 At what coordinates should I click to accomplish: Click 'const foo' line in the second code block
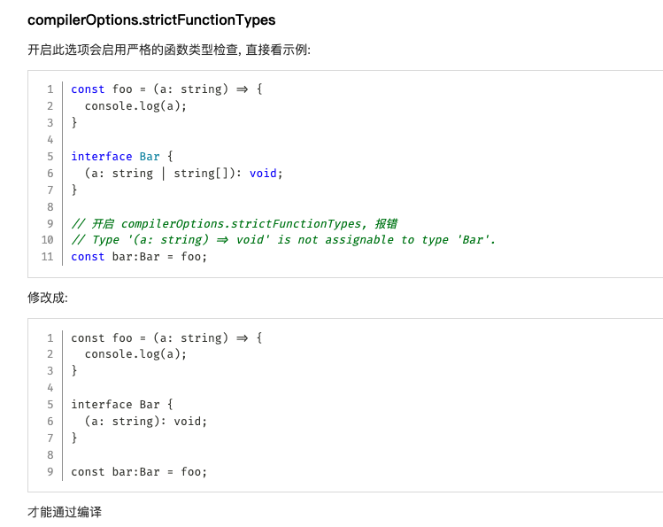[x=166, y=337]
